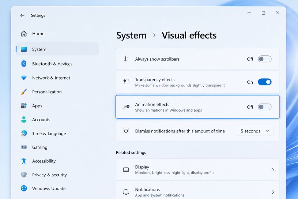Expand Display related setting chevron
298x199 pixels.
point(273,169)
